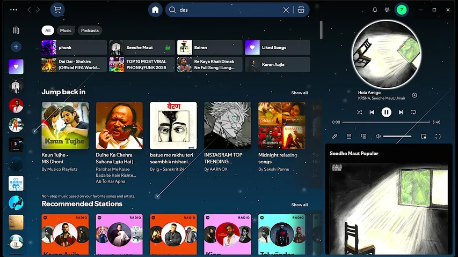Select the Podcasts filter chip
This screenshot has width=458, height=257.
pyautogui.click(x=90, y=31)
